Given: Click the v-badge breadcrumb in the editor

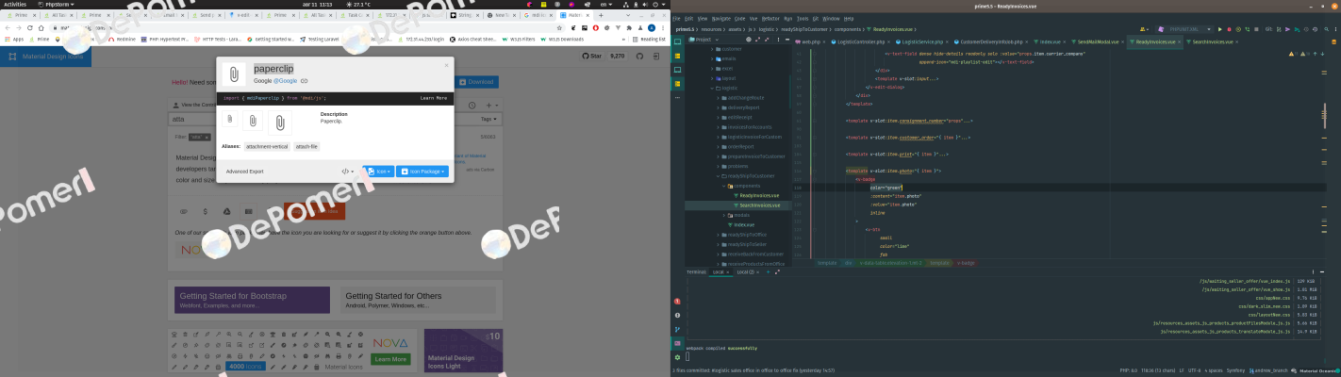Looking at the screenshot, I should tap(966, 263).
